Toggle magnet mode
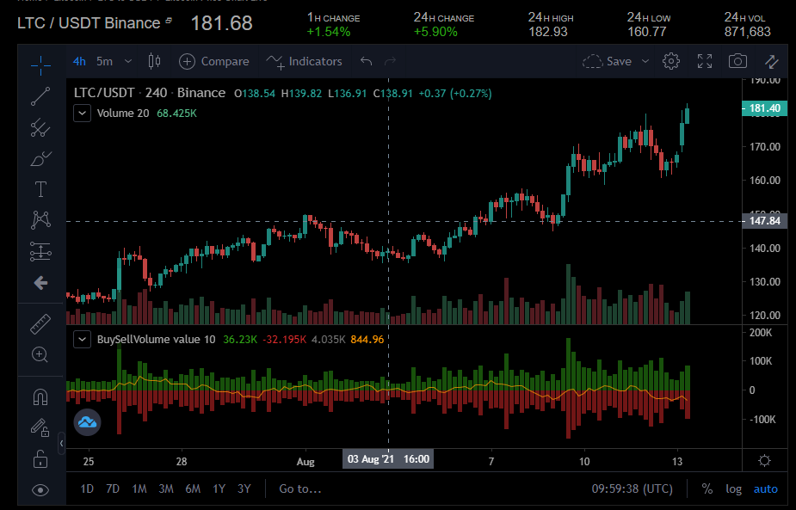 click(x=40, y=396)
